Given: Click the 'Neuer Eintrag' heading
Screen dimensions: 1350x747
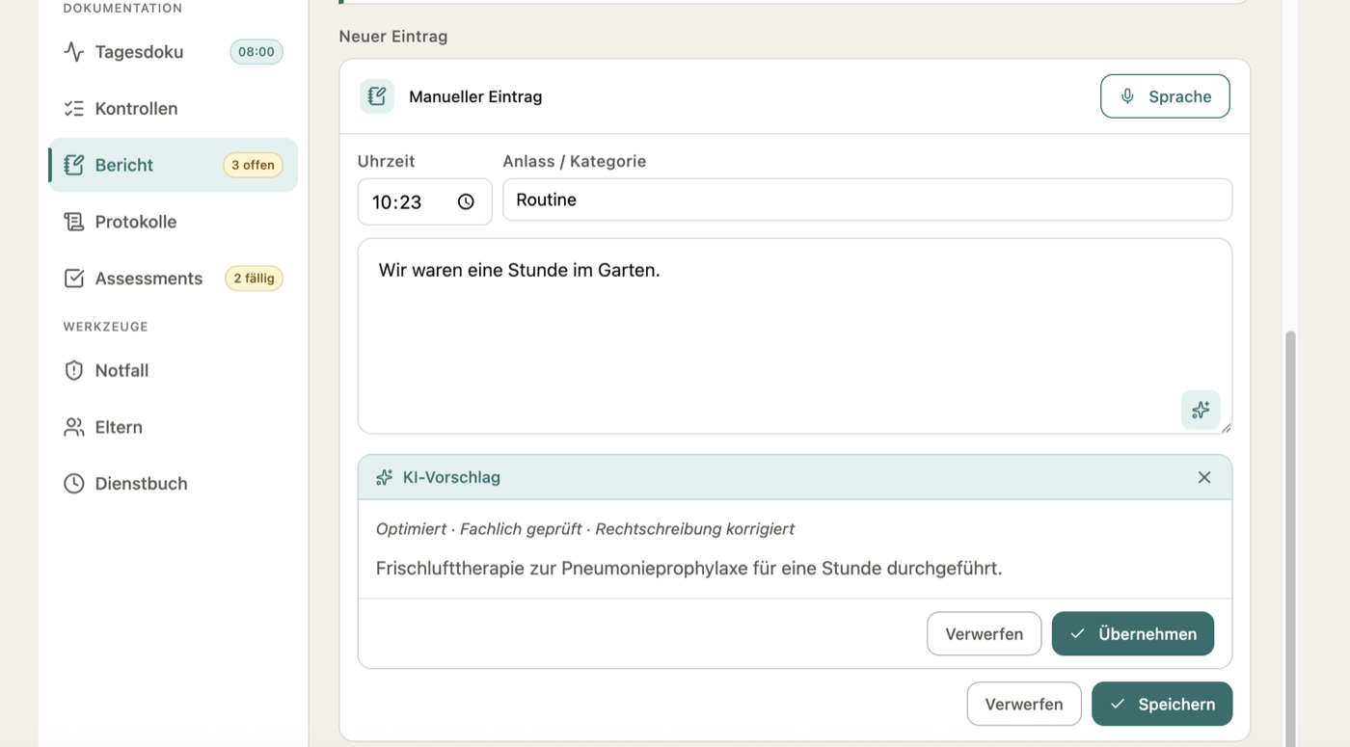Looking at the screenshot, I should tap(393, 37).
